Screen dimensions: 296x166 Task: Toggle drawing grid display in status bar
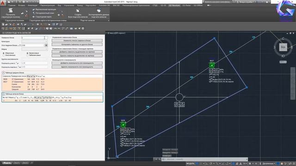point(197,164)
